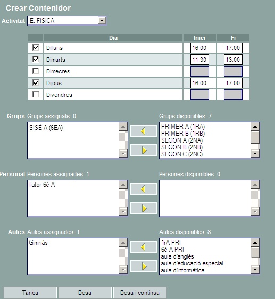Click Dimarts Inici time field 11:30
Viewport: 275px width, 299px height.
pyautogui.click(x=199, y=60)
